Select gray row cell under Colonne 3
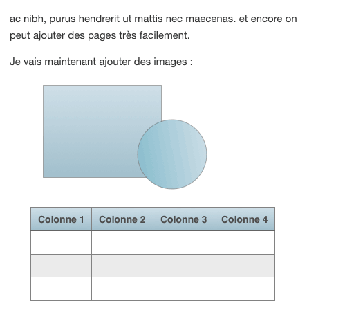The height and width of the screenshot is (319, 354). pyautogui.click(x=183, y=266)
